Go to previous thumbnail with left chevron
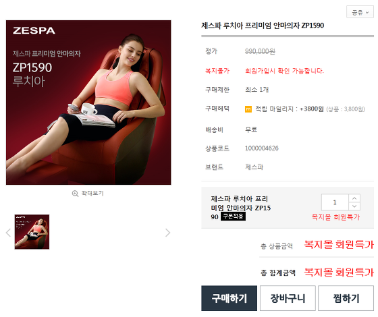 pos(8,233)
